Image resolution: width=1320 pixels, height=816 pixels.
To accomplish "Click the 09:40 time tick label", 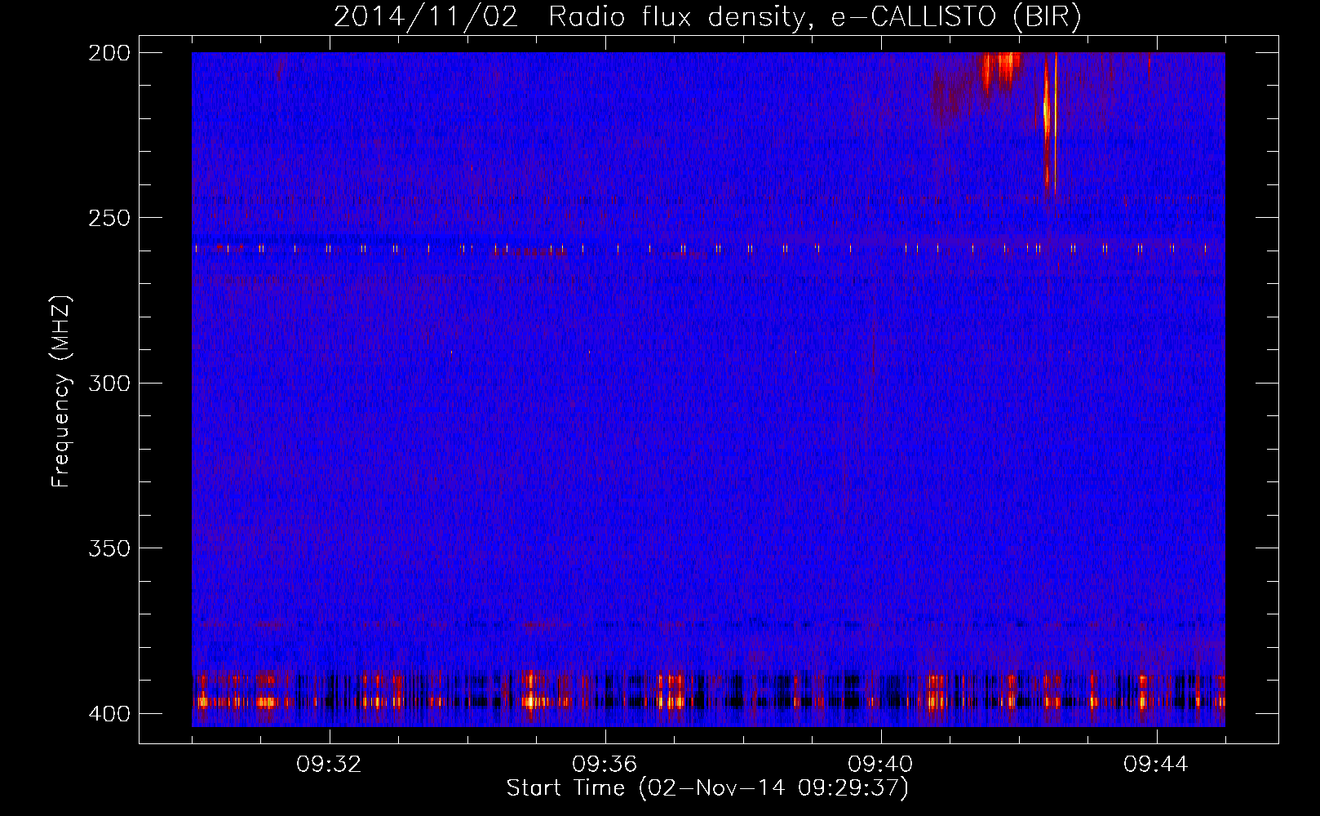I will [880, 764].
